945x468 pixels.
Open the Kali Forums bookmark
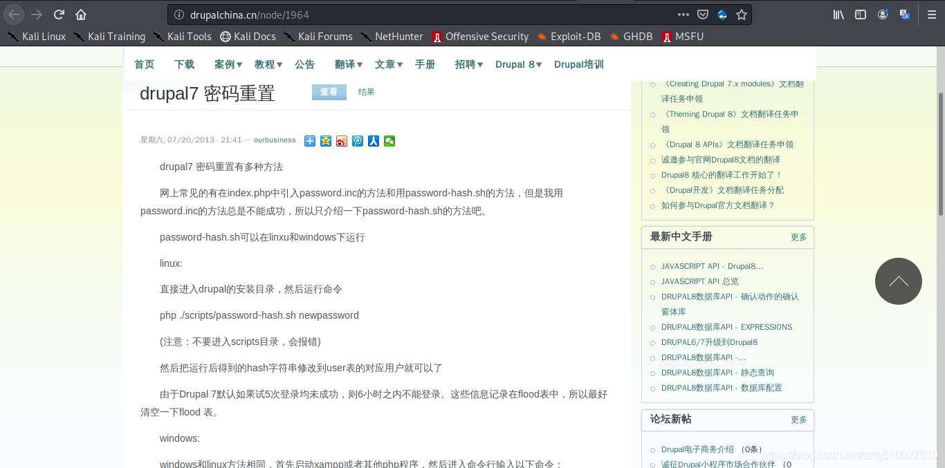tap(318, 37)
